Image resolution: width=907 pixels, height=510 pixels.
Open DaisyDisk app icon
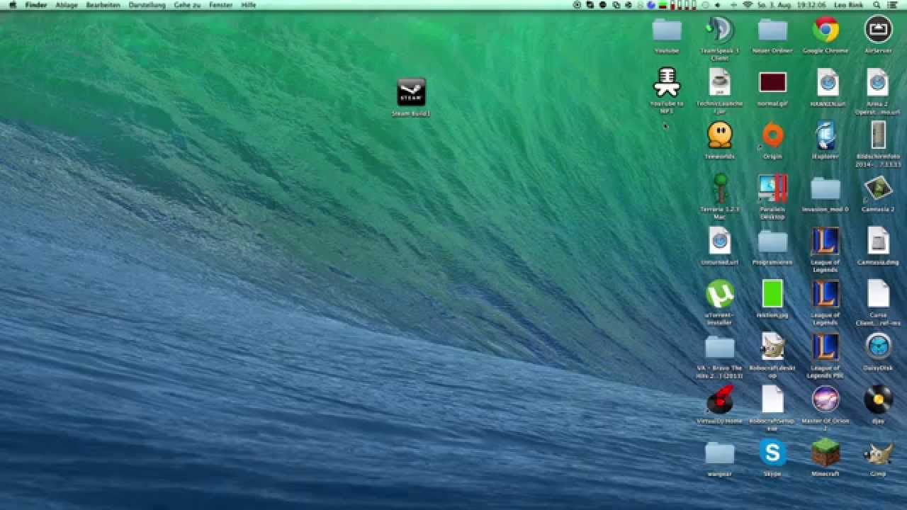(x=878, y=347)
